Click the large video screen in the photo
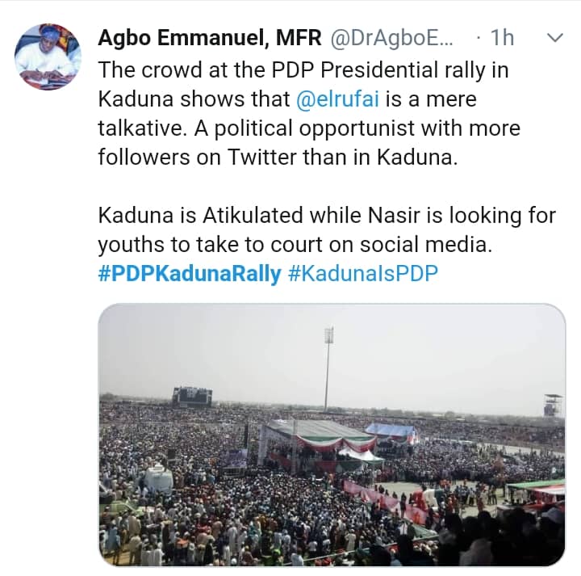Image resolution: width=581 pixels, height=576 pixels. [192, 396]
